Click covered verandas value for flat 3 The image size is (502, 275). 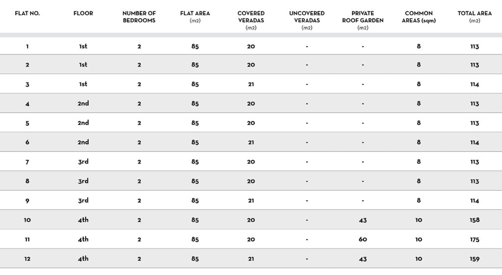(251, 84)
